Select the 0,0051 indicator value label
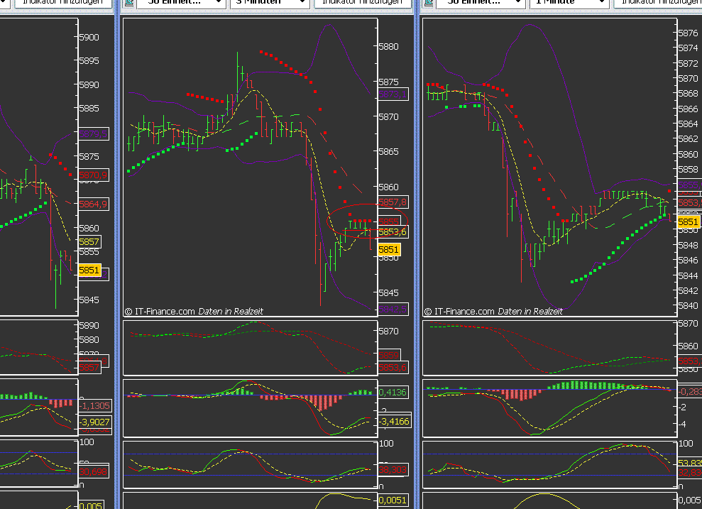The width and height of the screenshot is (702, 509). 393,500
